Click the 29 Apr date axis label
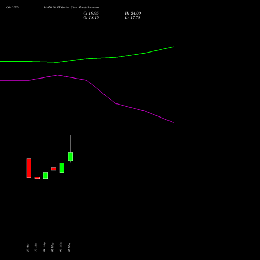Image resolution: width=260 pixels, height=260 pixels. click(x=28, y=248)
